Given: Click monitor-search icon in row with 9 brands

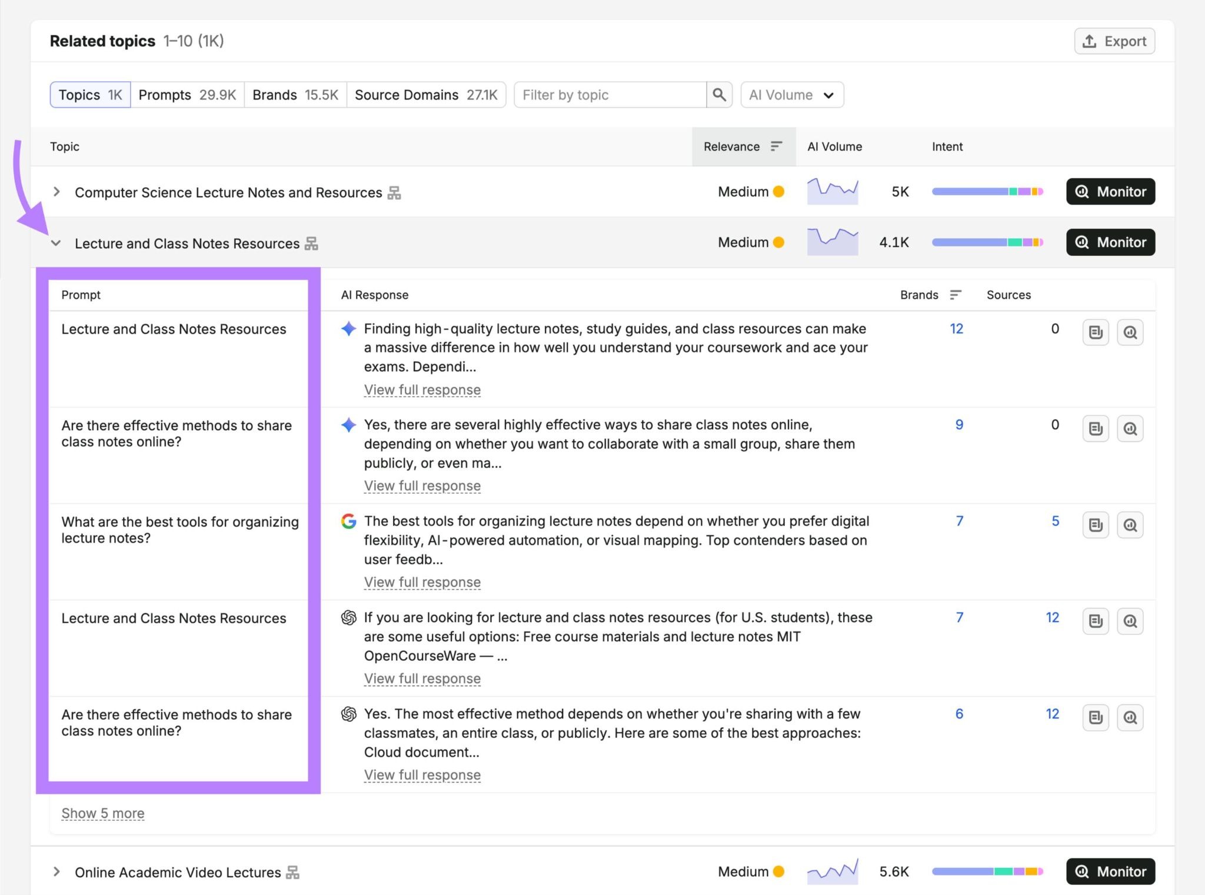Looking at the screenshot, I should click(1130, 428).
